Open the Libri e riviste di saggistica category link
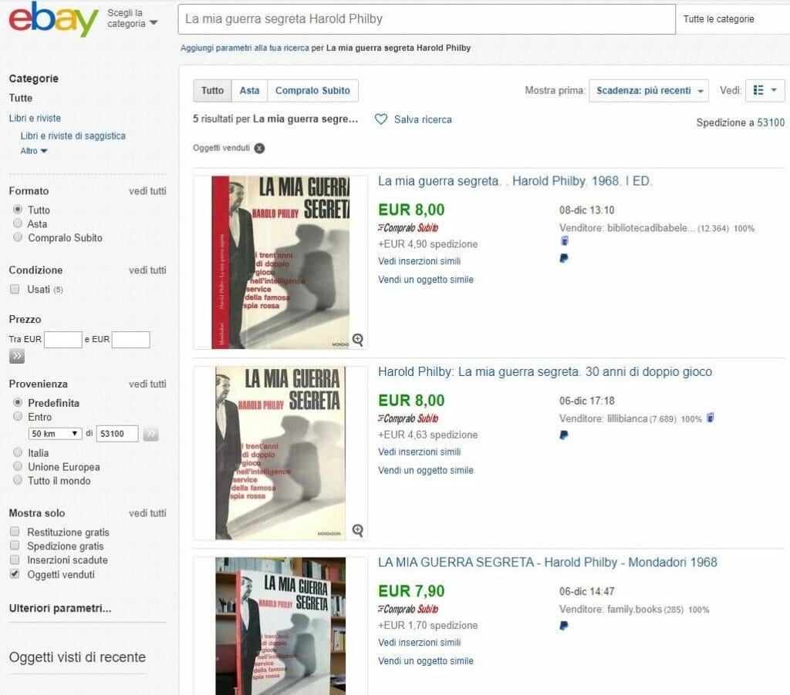 click(73, 136)
